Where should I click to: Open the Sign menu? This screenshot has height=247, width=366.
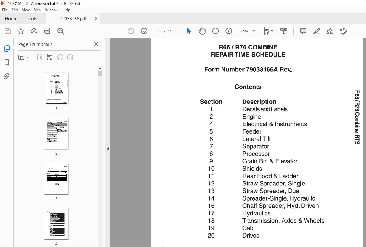[37, 10]
